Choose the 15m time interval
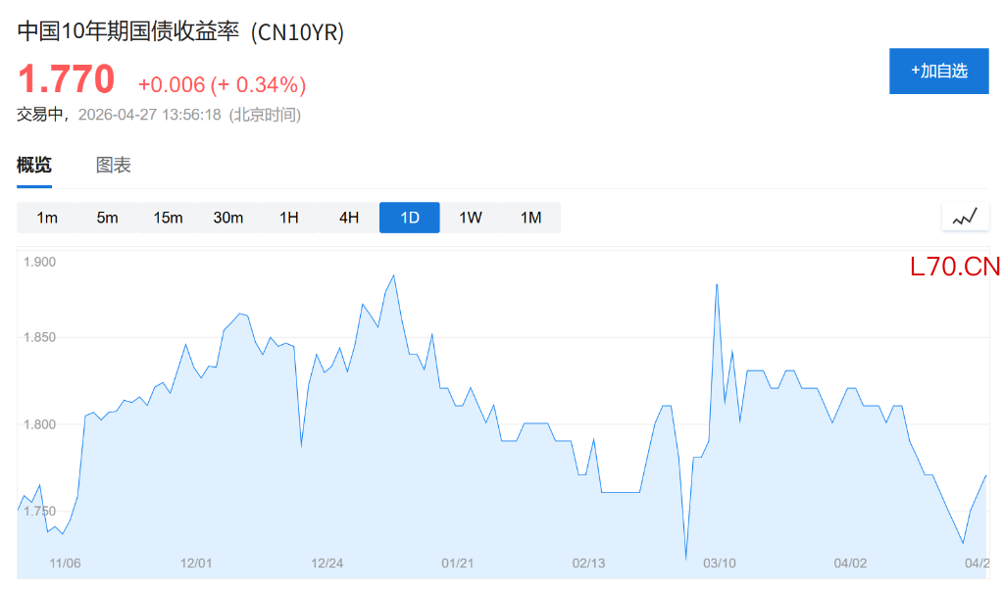Image resolution: width=1004 pixels, height=591 pixels. [x=168, y=218]
